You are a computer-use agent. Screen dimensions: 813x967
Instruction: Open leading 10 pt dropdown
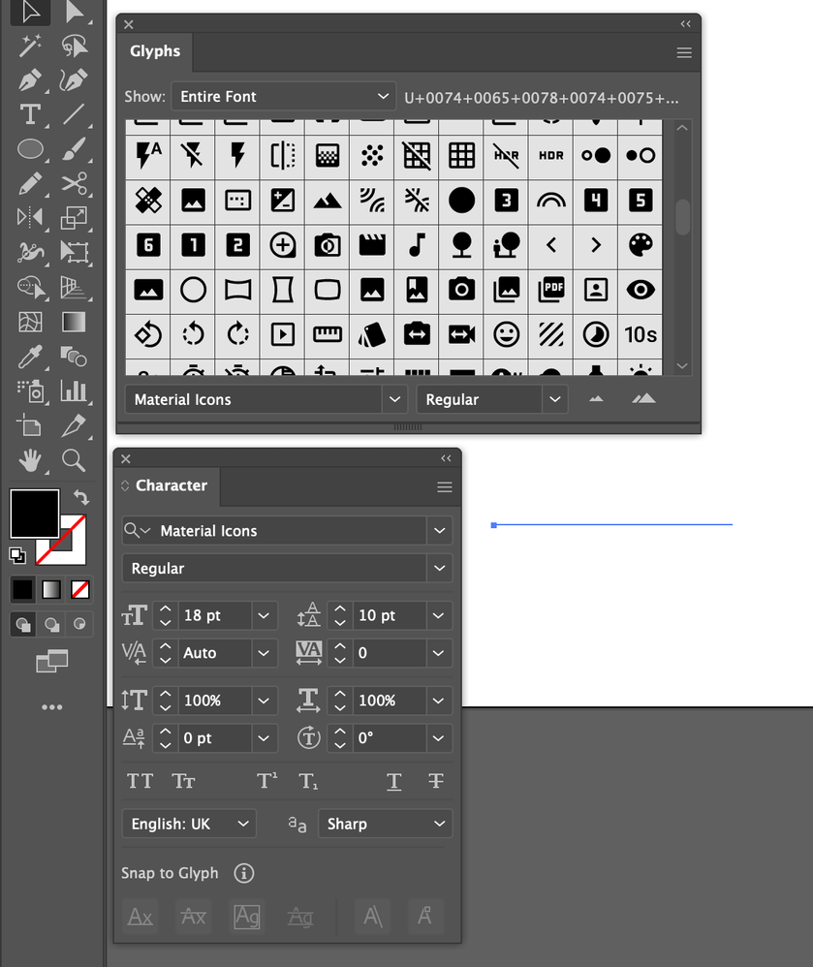438,615
